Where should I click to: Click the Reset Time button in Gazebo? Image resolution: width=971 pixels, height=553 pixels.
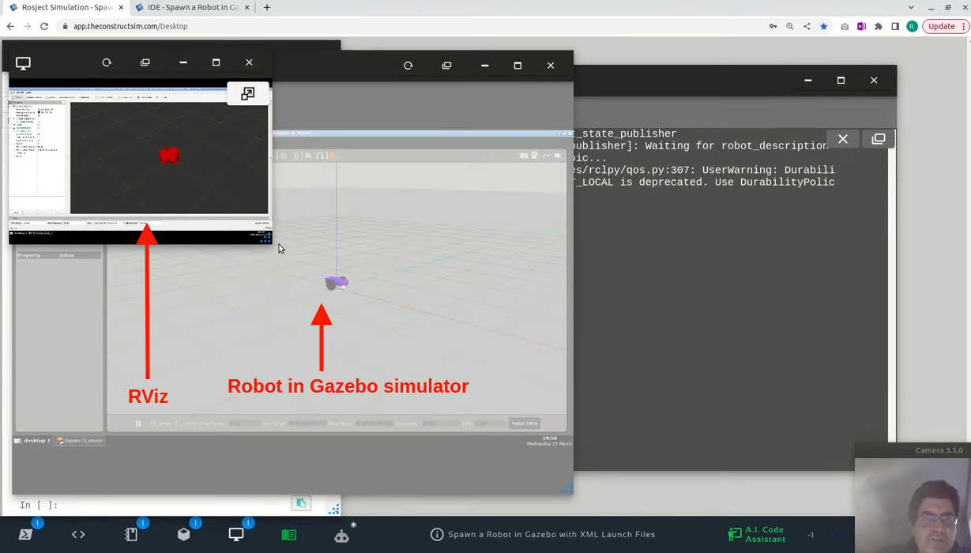[x=524, y=423]
